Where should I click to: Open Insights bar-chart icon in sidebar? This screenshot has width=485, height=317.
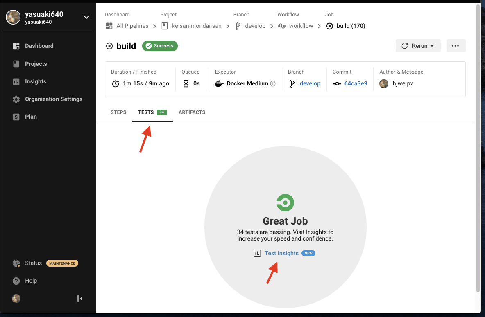(16, 81)
